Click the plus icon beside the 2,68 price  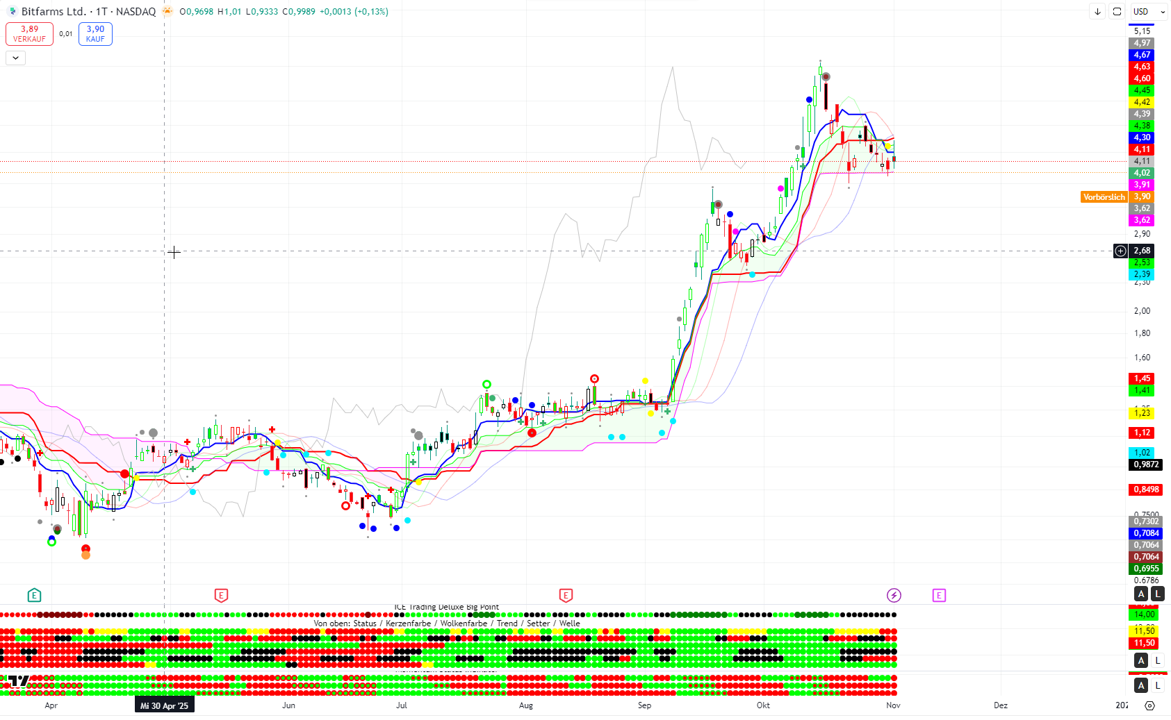(x=1120, y=251)
